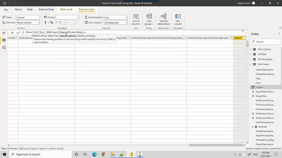This screenshot has height=158, width=282.
Task: Click the save icon in title bar
Action: (5, 3)
